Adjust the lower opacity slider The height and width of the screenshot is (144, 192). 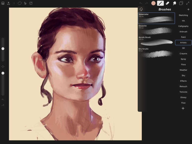(3, 73)
